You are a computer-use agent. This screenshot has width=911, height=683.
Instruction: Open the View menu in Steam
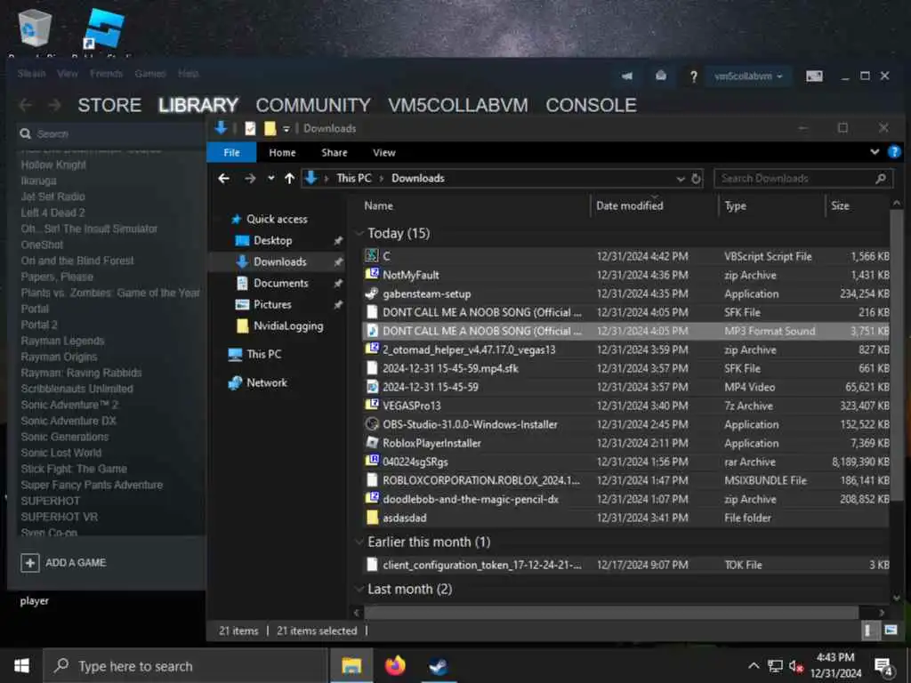coord(68,74)
